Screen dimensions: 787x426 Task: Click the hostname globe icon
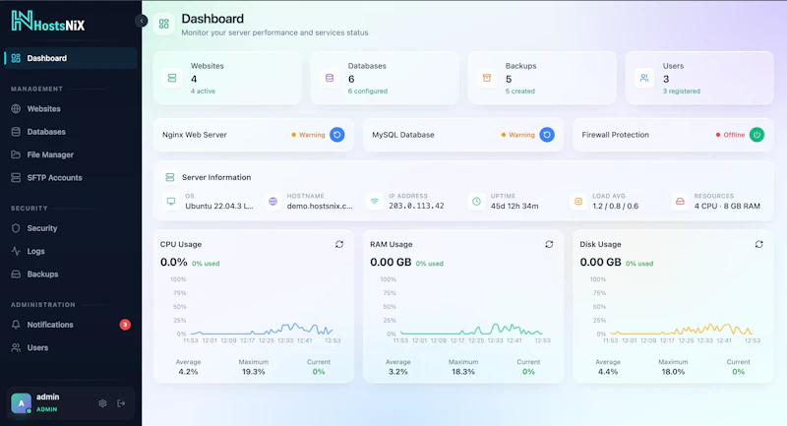tap(273, 202)
